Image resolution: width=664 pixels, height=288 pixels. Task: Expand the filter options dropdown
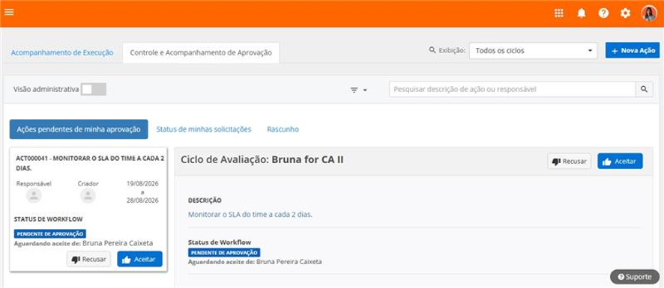click(359, 90)
